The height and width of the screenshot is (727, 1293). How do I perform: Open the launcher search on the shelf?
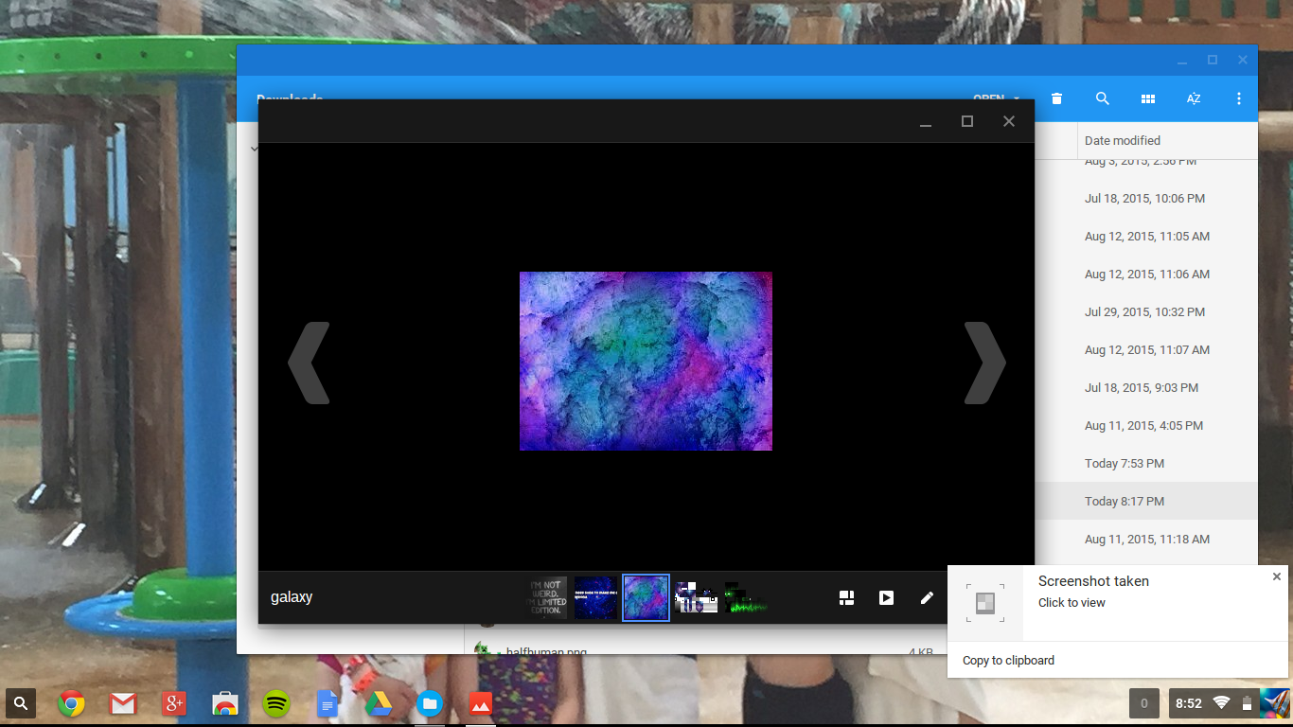[22, 703]
